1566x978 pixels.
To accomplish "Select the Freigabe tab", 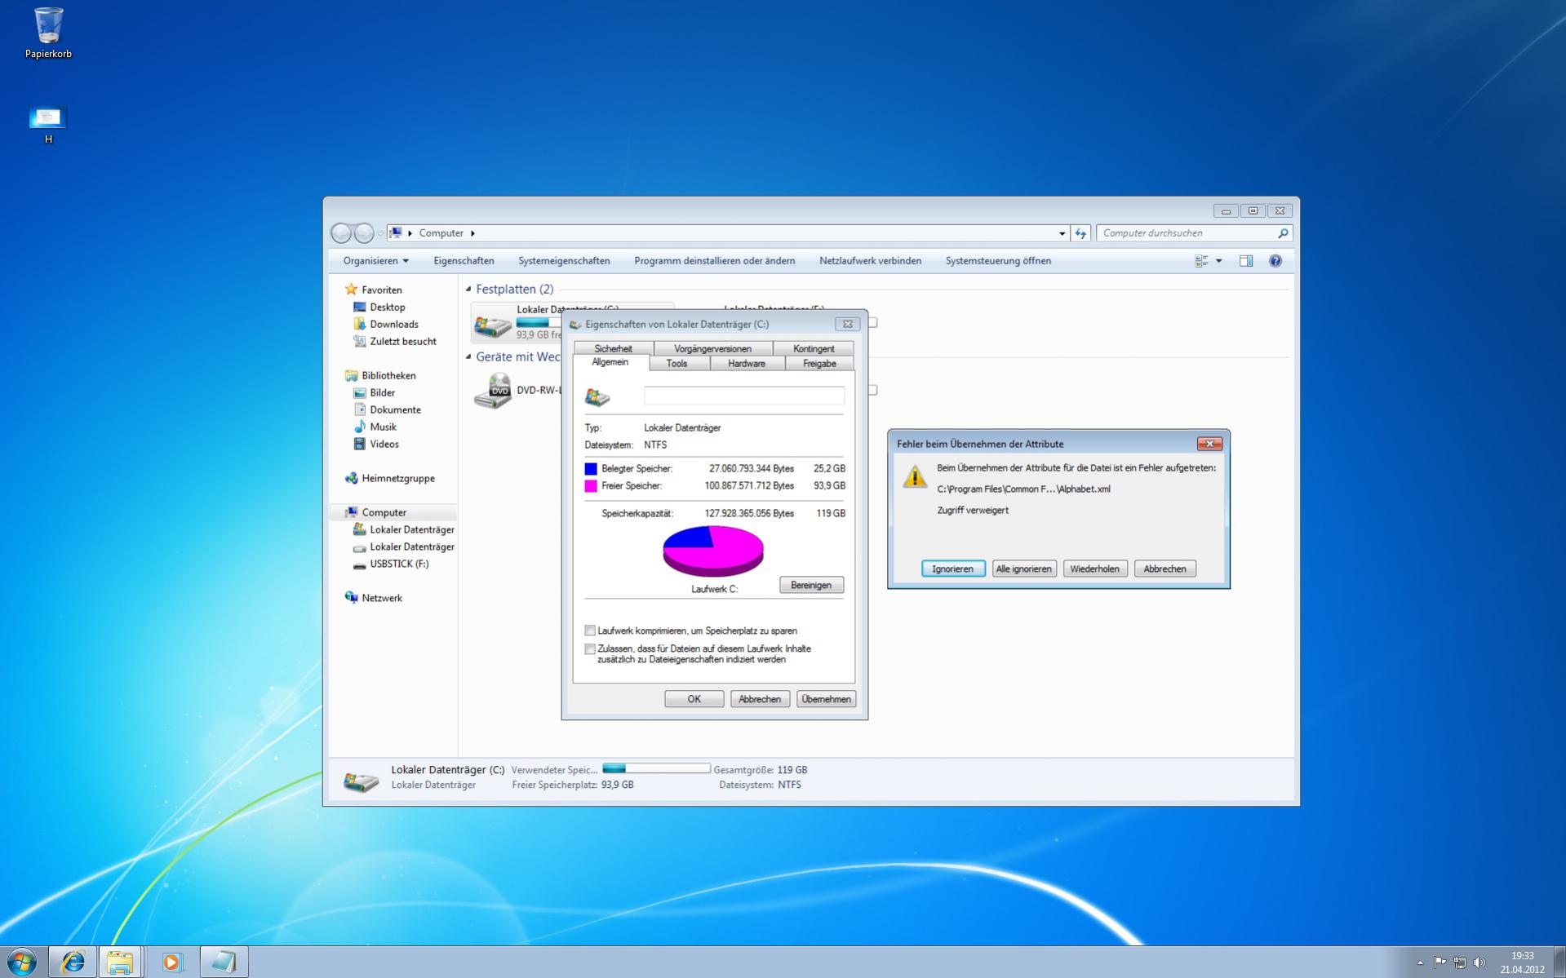I will [x=819, y=364].
